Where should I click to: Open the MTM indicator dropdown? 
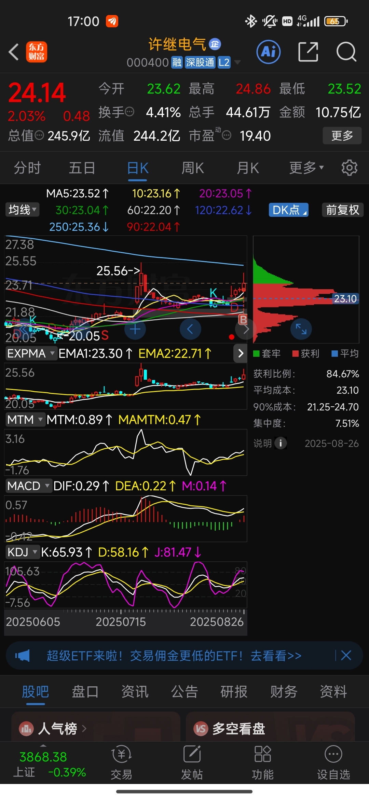pyautogui.click(x=25, y=419)
